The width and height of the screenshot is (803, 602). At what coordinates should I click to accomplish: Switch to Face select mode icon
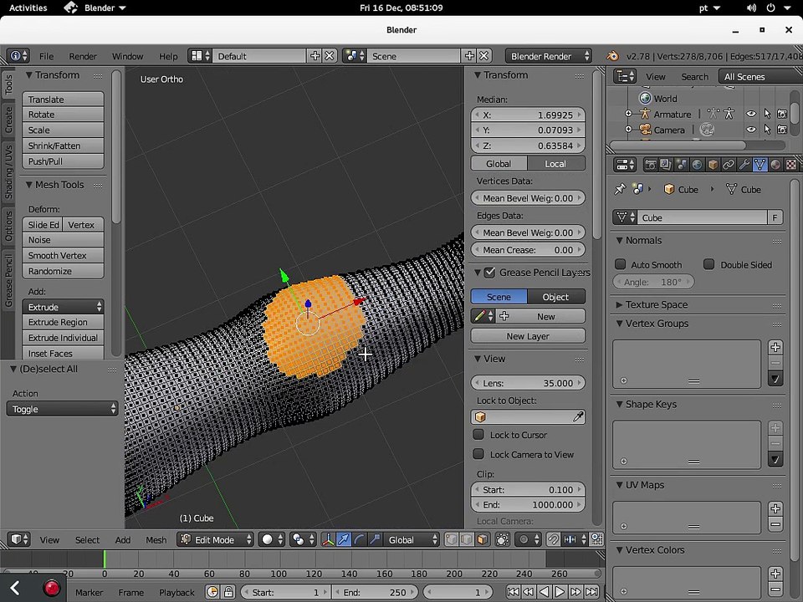[482, 539]
